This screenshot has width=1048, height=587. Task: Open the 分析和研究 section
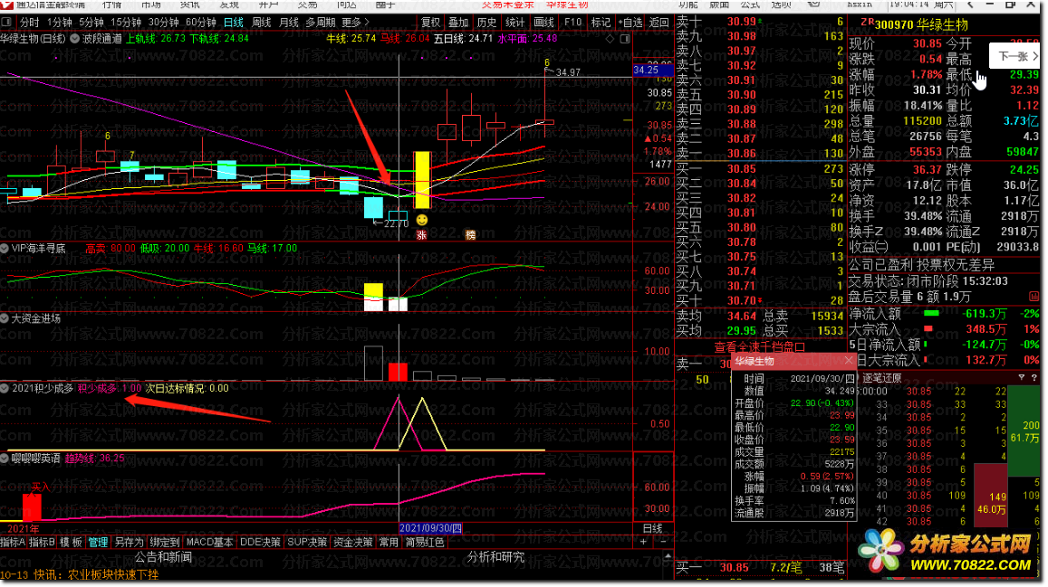point(495,557)
